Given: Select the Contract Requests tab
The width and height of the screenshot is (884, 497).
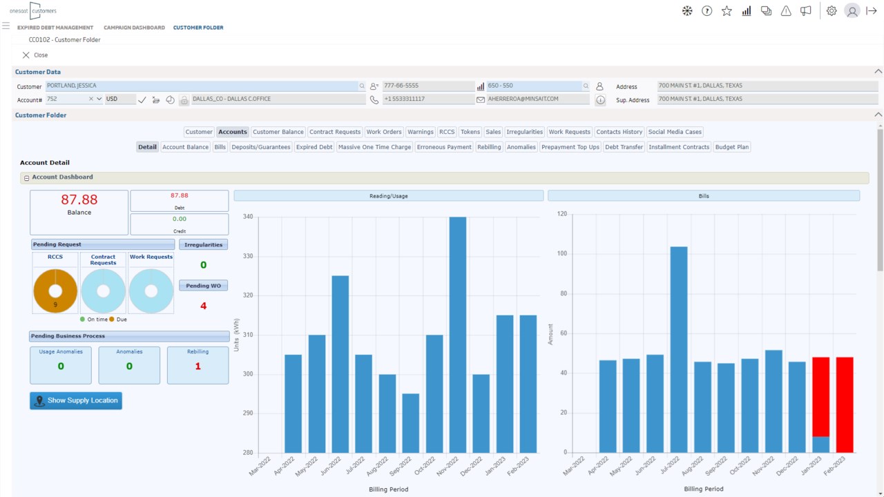Looking at the screenshot, I should tap(335, 132).
